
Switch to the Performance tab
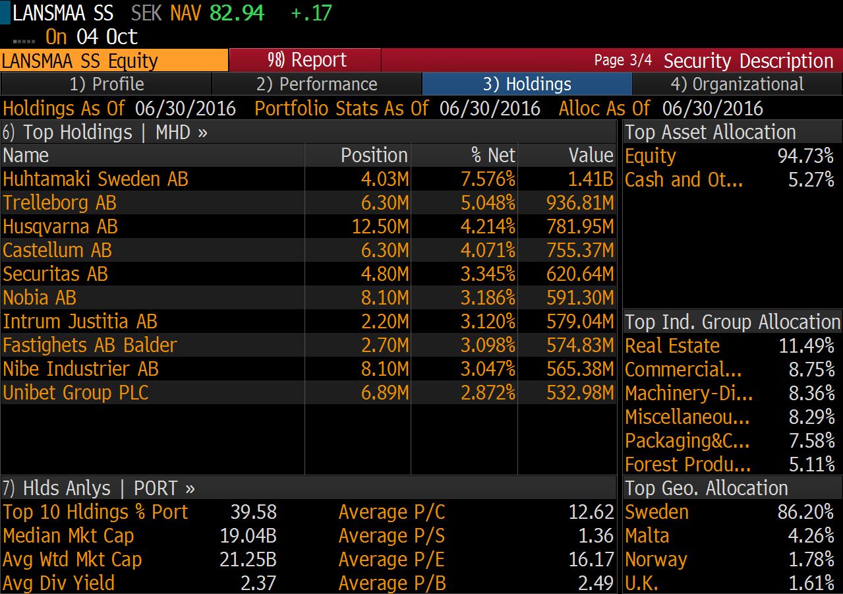[316, 84]
